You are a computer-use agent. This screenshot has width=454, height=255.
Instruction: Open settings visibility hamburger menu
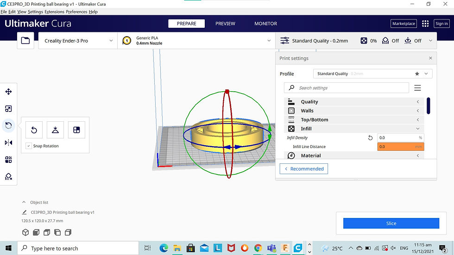click(x=417, y=88)
